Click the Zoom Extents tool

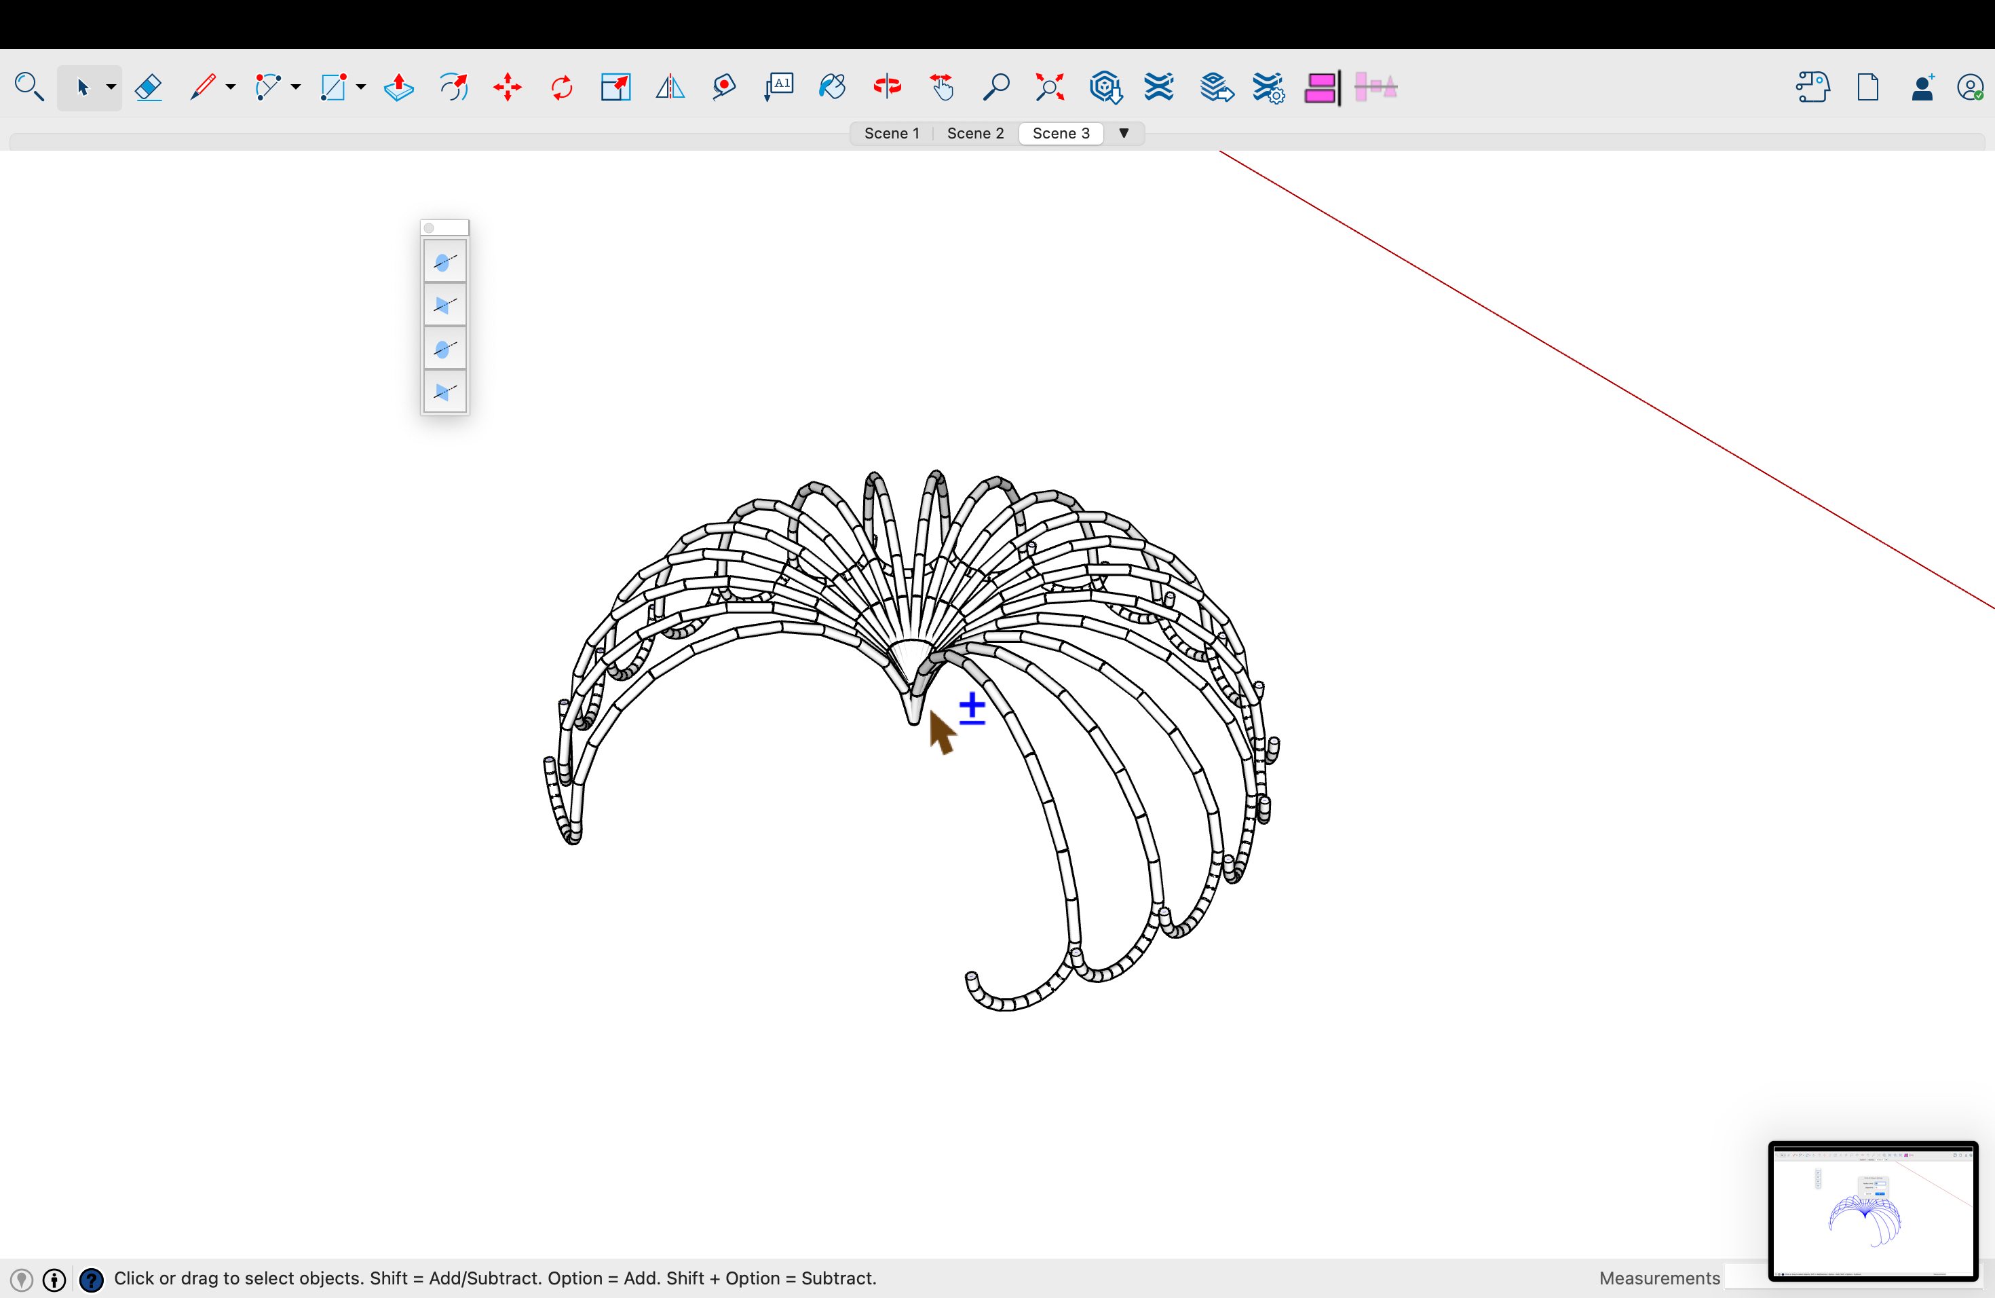pos(1050,87)
